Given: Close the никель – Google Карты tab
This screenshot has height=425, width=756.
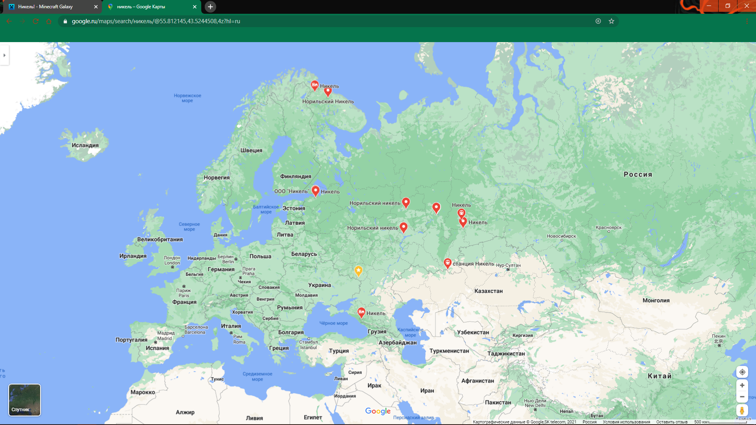Looking at the screenshot, I should 195,7.
